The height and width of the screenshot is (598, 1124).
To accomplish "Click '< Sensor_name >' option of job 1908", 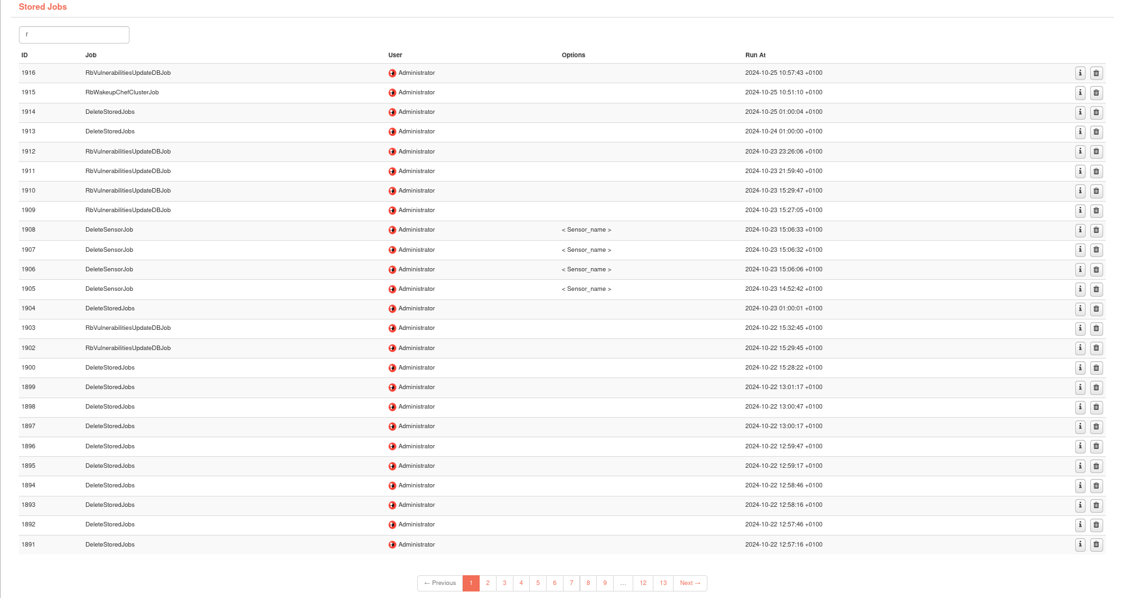I will click(x=586, y=230).
